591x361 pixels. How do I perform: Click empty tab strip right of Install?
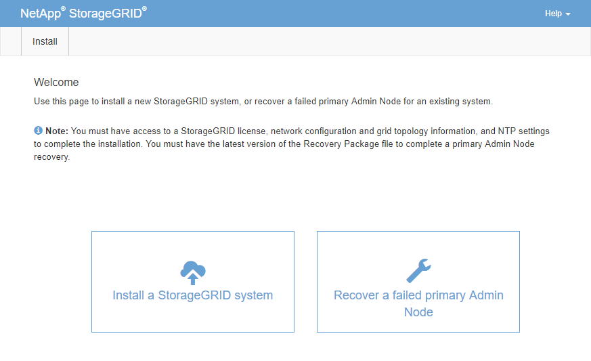click(x=328, y=41)
